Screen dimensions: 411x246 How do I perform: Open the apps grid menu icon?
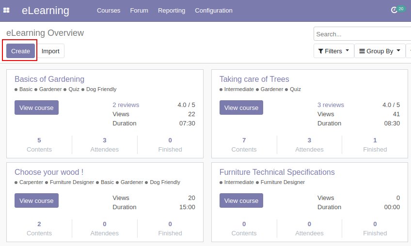[x=6, y=10]
